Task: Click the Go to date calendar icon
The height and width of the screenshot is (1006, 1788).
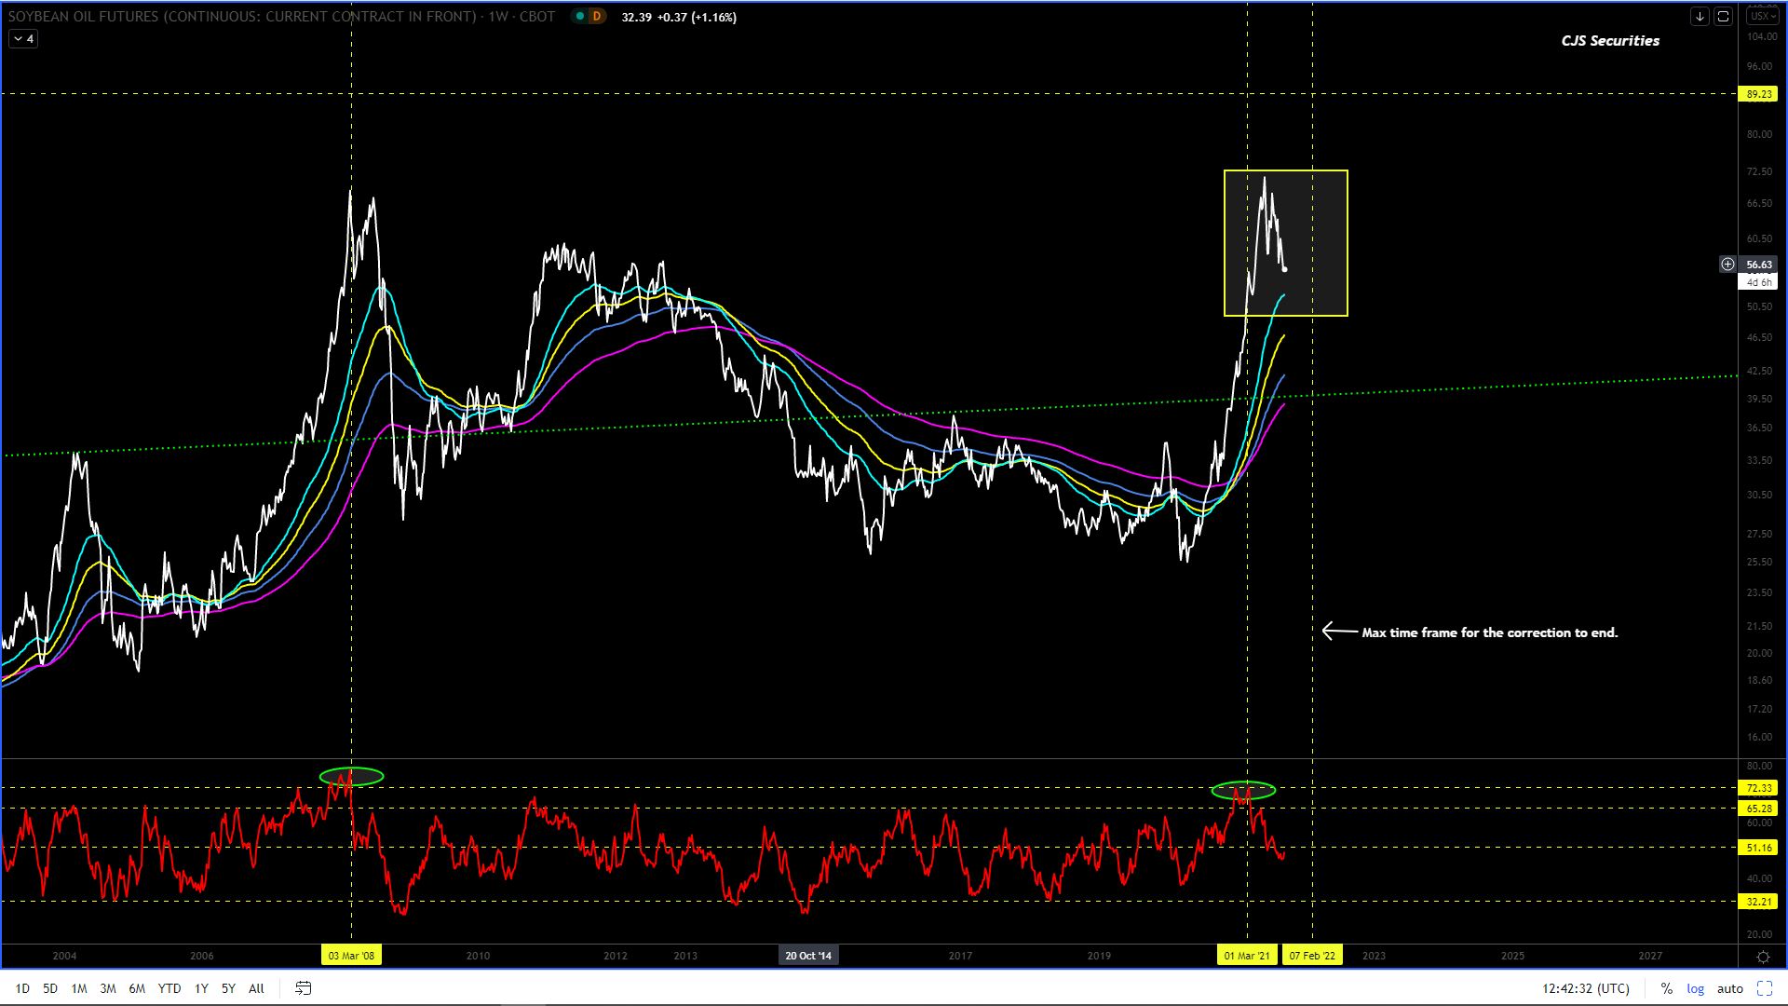Action: click(304, 988)
